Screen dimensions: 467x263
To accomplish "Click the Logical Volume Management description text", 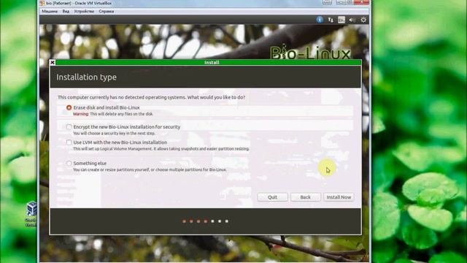I will (161, 148).
